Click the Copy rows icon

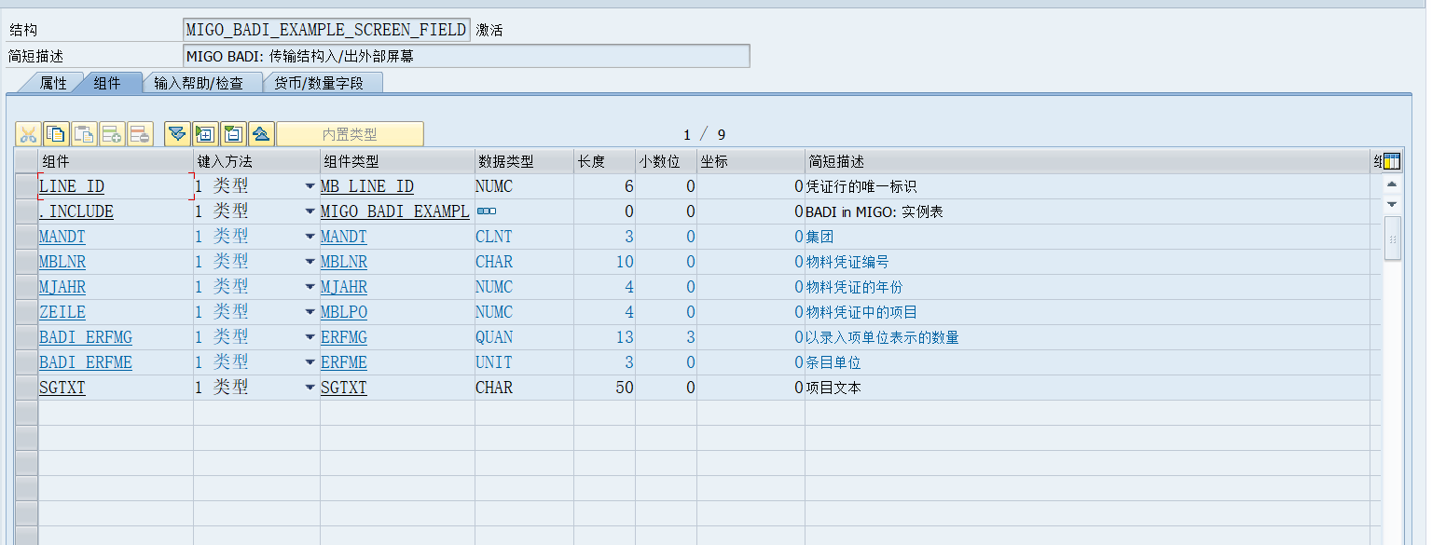pyautogui.click(x=55, y=133)
